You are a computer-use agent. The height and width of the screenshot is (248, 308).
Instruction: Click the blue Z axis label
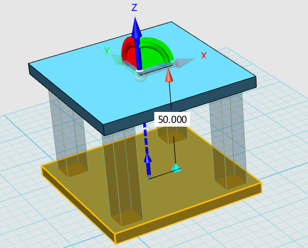134,8
